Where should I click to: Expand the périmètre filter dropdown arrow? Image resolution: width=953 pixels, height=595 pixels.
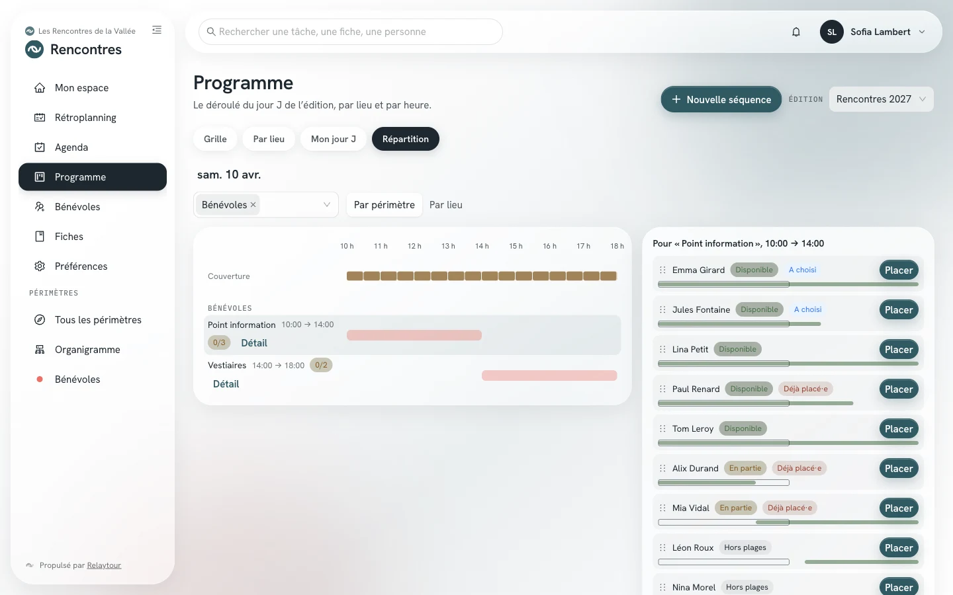click(x=327, y=205)
